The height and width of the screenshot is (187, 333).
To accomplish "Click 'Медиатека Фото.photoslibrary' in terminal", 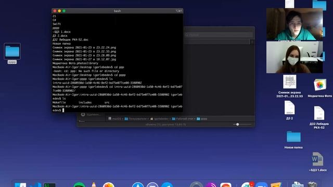I will click(x=75, y=63).
